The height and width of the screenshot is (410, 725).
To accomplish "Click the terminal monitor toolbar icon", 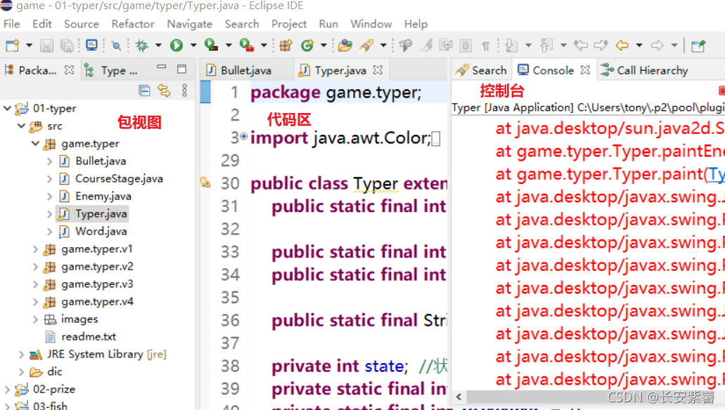I will pyautogui.click(x=91, y=45).
